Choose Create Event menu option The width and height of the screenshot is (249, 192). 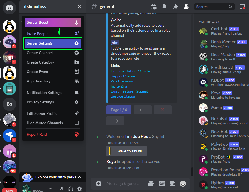tap(53, 72)
